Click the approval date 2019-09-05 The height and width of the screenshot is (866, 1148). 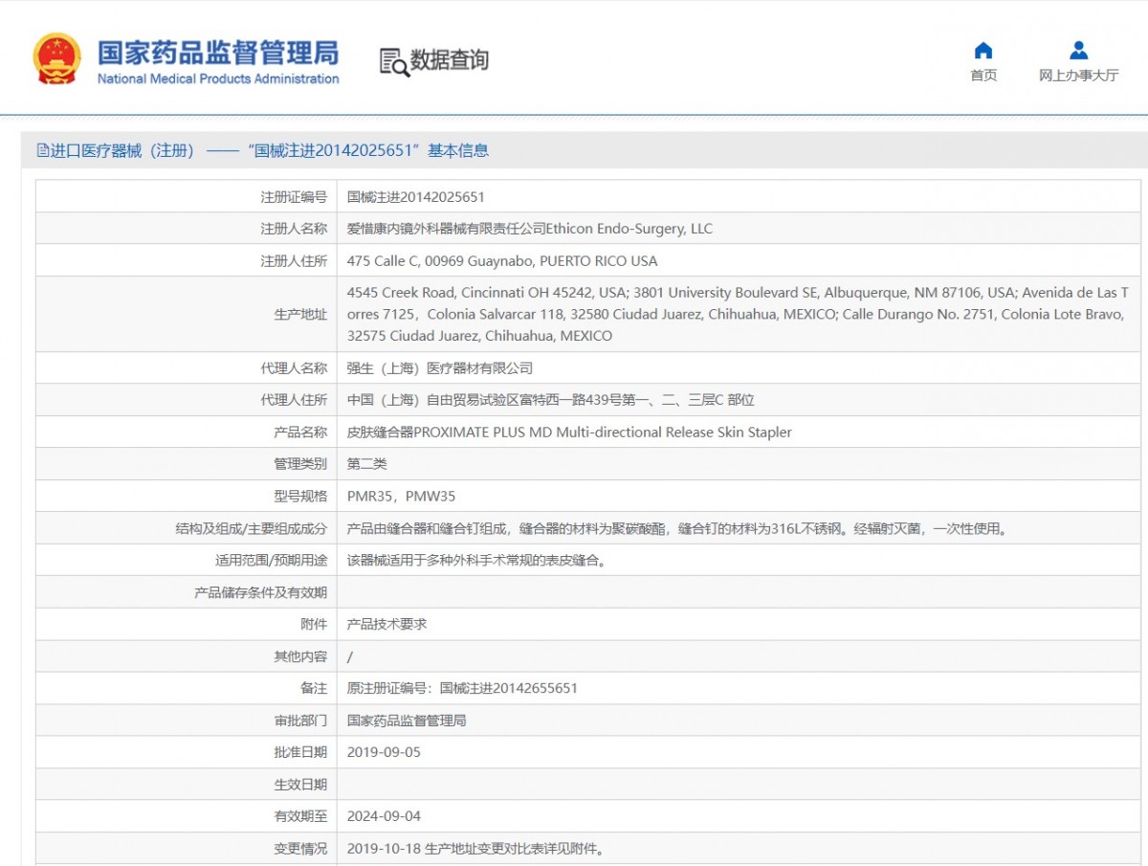tap(384, 752)
